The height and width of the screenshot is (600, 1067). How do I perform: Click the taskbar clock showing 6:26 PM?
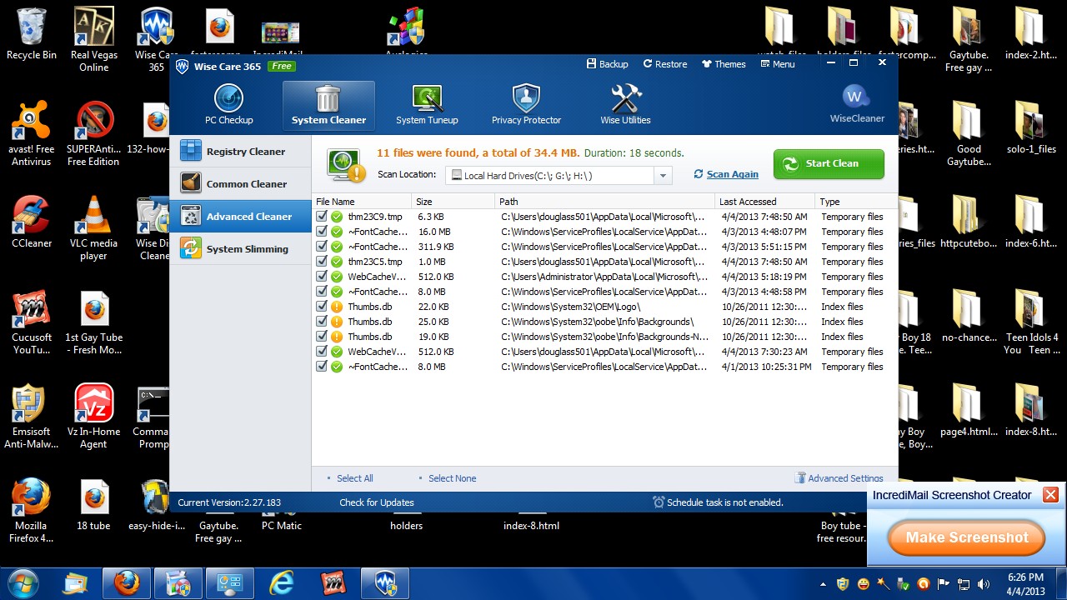1025,583
